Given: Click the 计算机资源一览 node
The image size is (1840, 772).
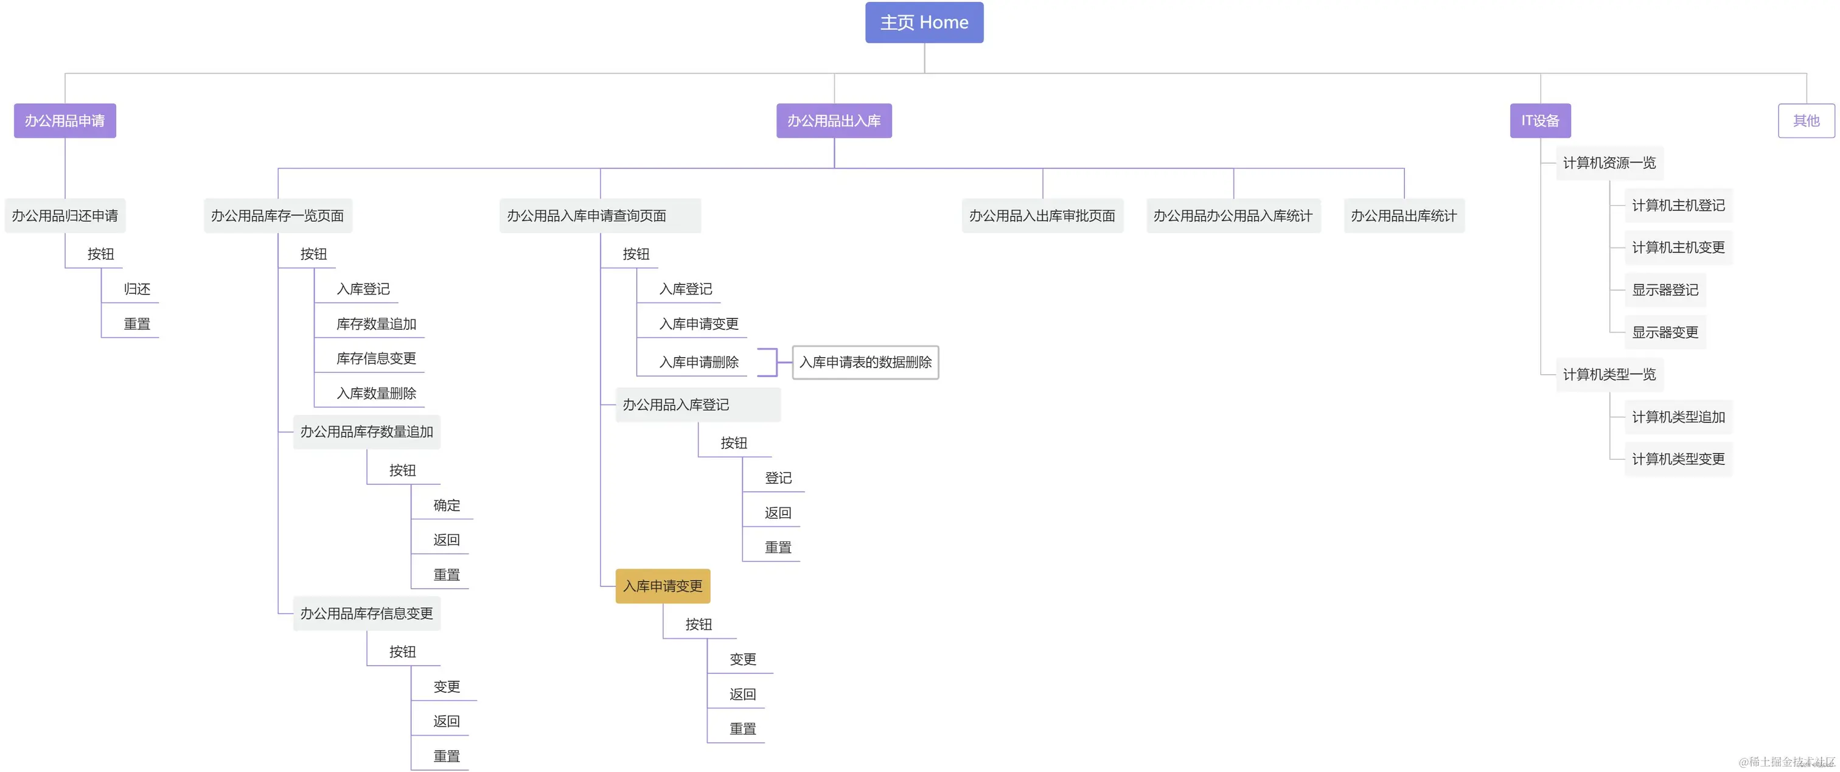Looking at the screenshot, I should pos(1609,162).
